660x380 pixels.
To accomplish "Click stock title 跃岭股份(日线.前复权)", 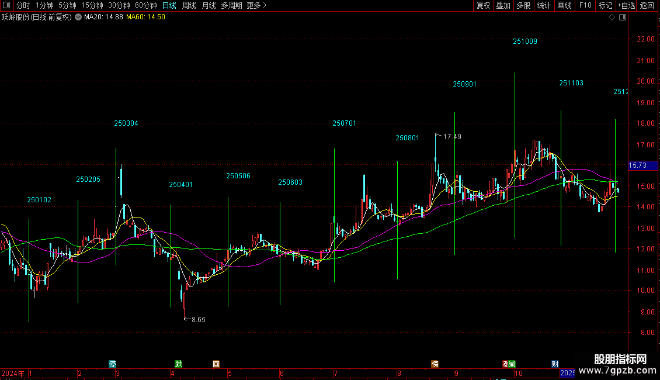I will [x=37, y=18].
